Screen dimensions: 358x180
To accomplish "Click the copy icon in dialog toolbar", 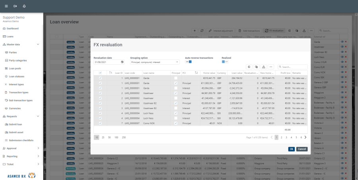I will click(257, 67).
